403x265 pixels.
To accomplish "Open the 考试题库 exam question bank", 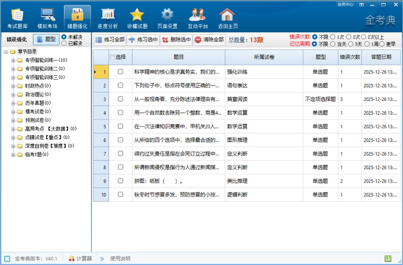I will coord(17,18).
